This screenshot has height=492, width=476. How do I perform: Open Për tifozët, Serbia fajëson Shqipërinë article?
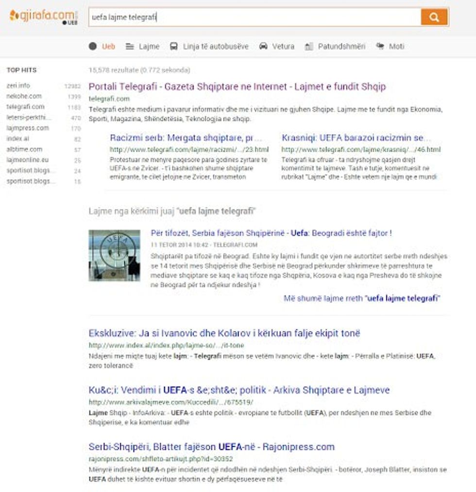(271, 233)
